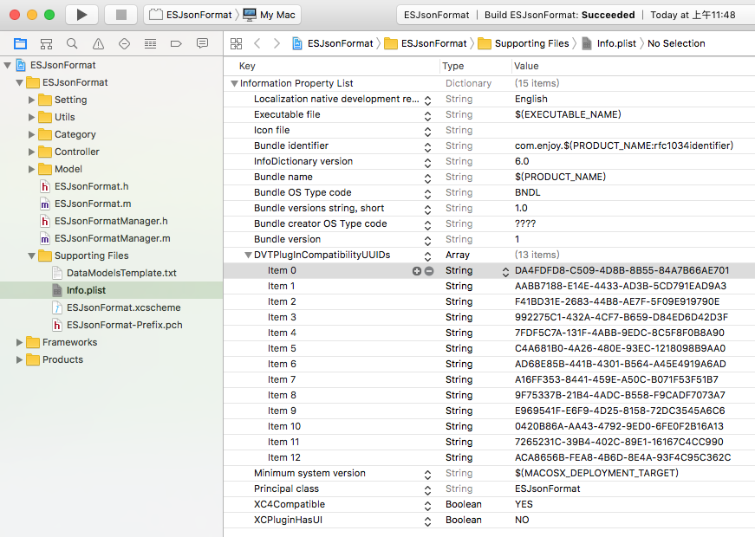Expand the Model folder
Screen dimensions: 755x537
[x=31, y=169]
